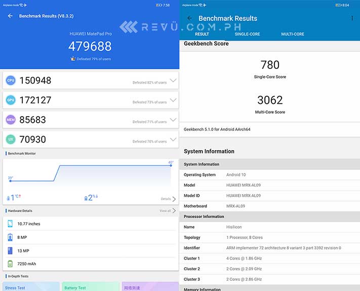Go back from Geekbench Benchmark Results
The image size is (360, 291).
[x=189, y=18]
